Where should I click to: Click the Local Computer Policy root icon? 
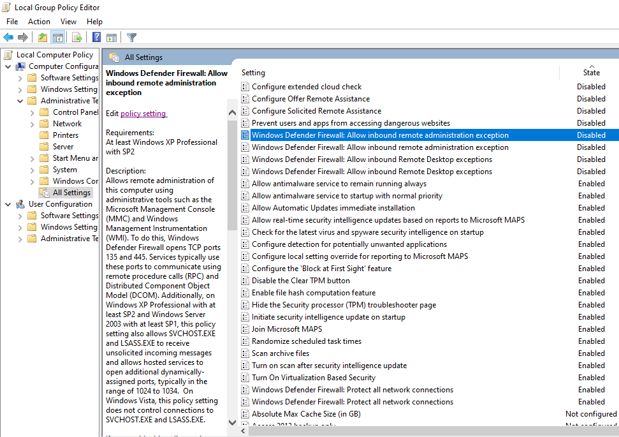(8, 55)
